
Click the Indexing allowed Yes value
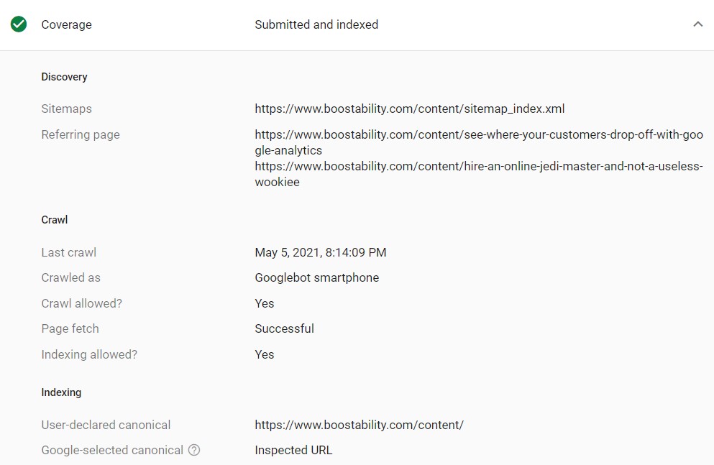[264, 354]
